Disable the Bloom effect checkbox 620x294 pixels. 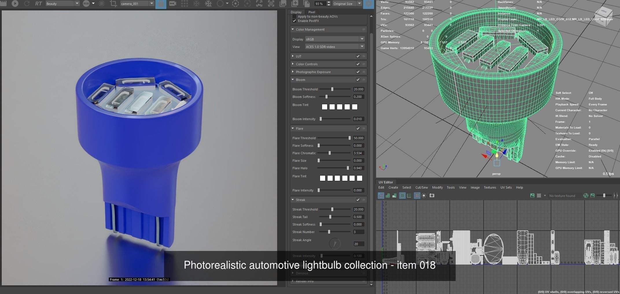[x=358, y=80]
